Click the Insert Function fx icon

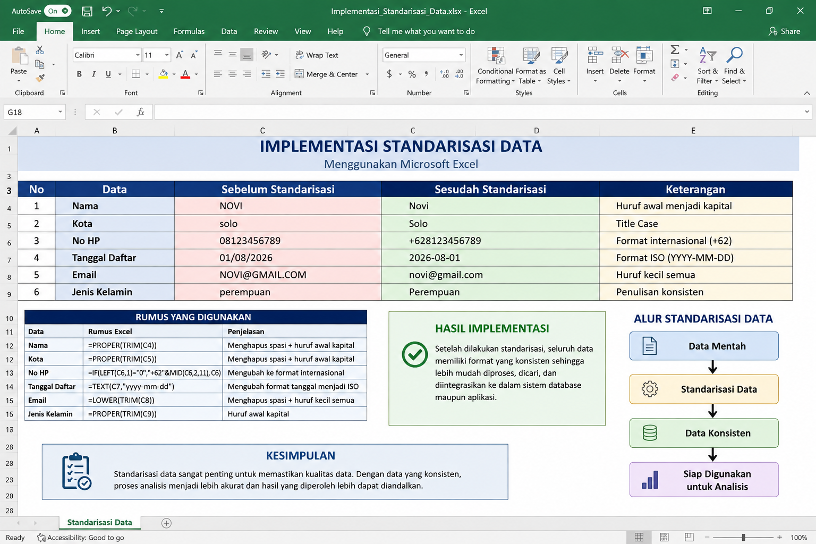[x=140, y=112]
